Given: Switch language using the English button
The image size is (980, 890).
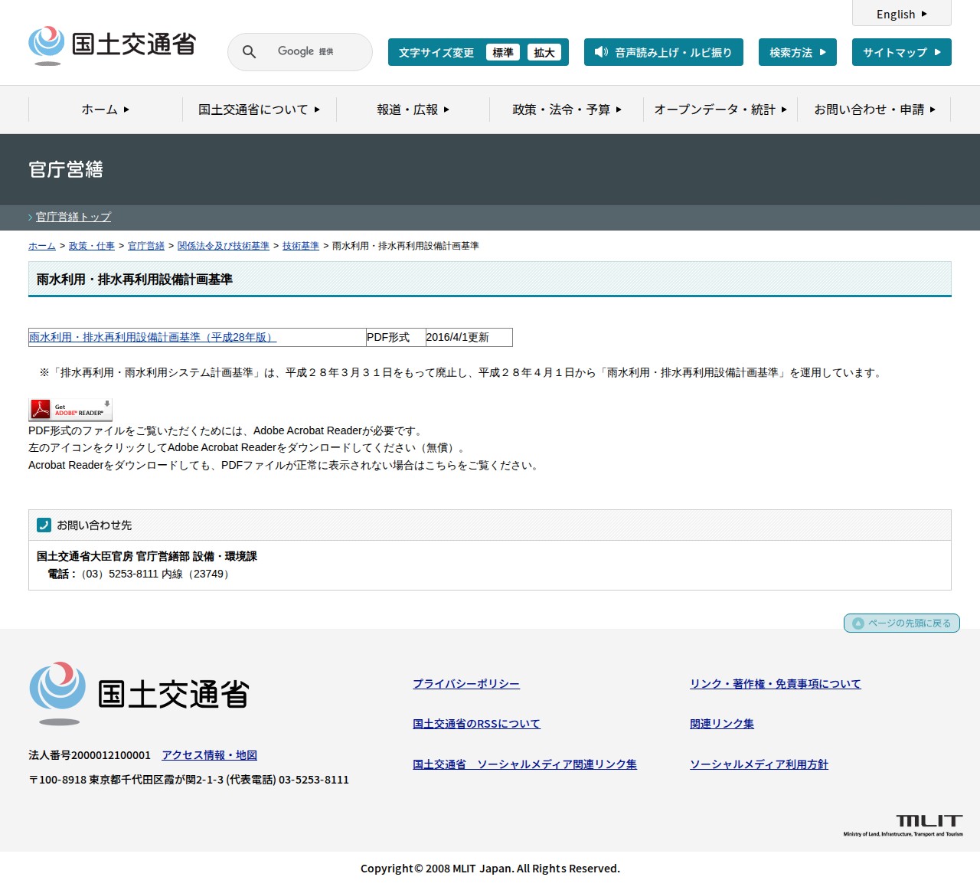Looking at the screenshot, I should point(901,14).
